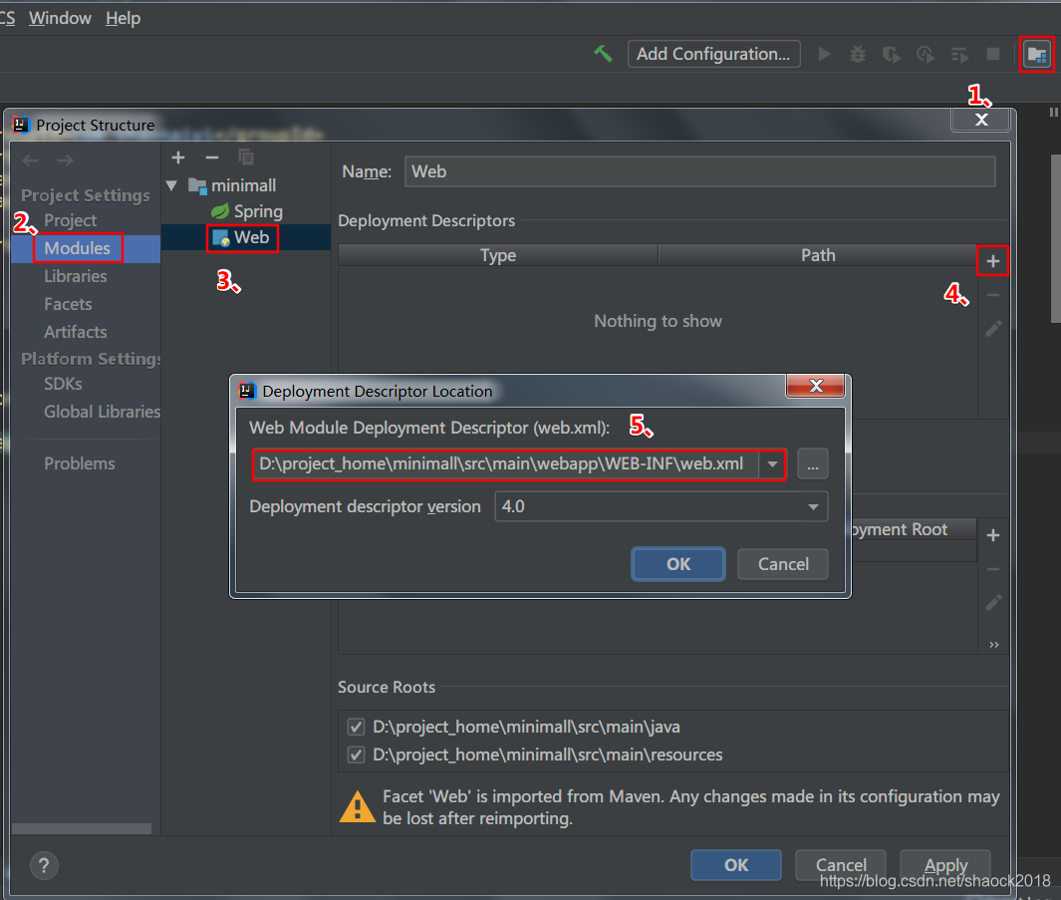Click the Run play icon in the toolbar
Image resolution: width=1061 pixels, height=900 pixels.
pos(824,54)
